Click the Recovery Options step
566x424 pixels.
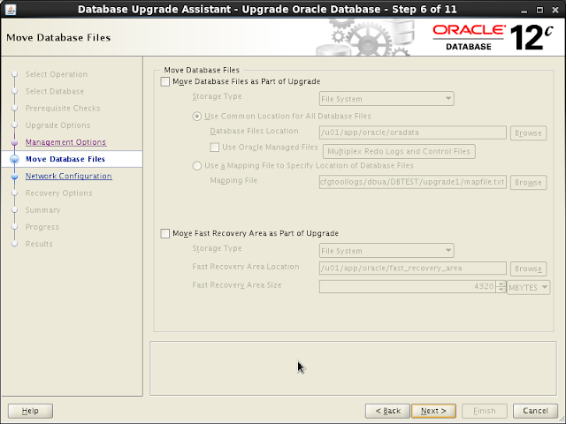click(59, 193)
